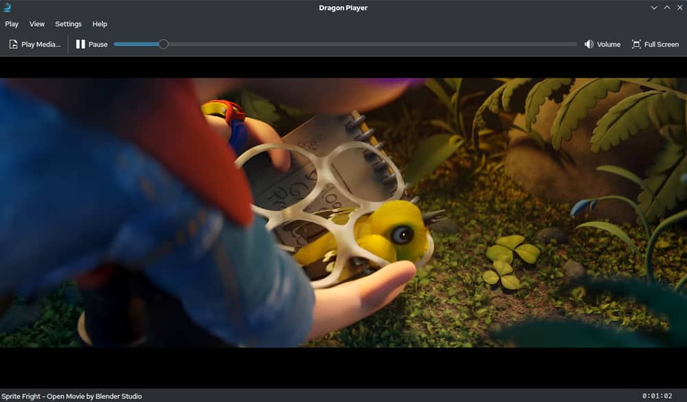
Task: Click the Full Screen frame icon
Action: pyautogui.click(x=636, y=44)
